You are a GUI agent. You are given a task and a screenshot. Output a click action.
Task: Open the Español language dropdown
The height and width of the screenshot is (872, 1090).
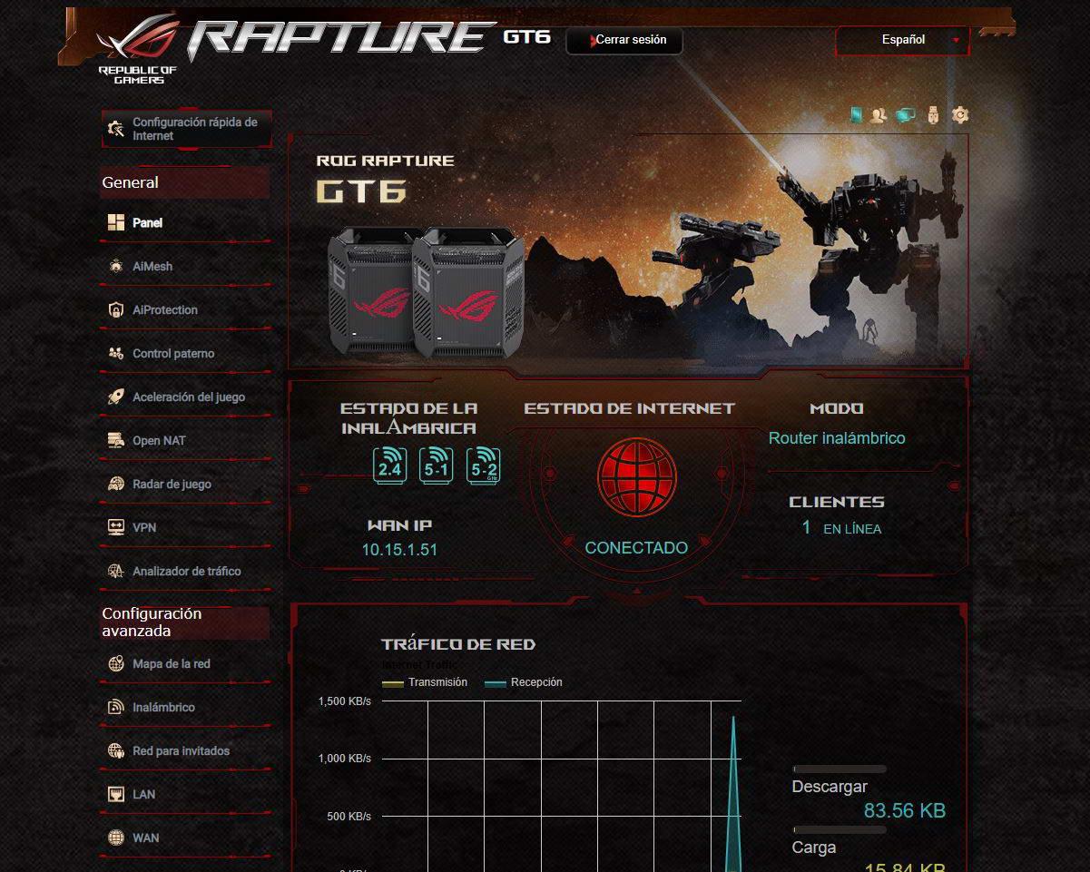coord(902,40)
